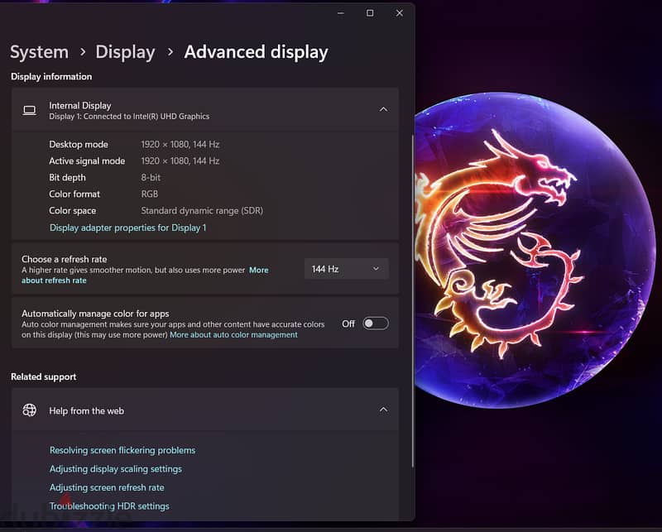Viewport: 662px width, 532px height.
Task: Open More about auto color management link
Action: tap(233, 335)
